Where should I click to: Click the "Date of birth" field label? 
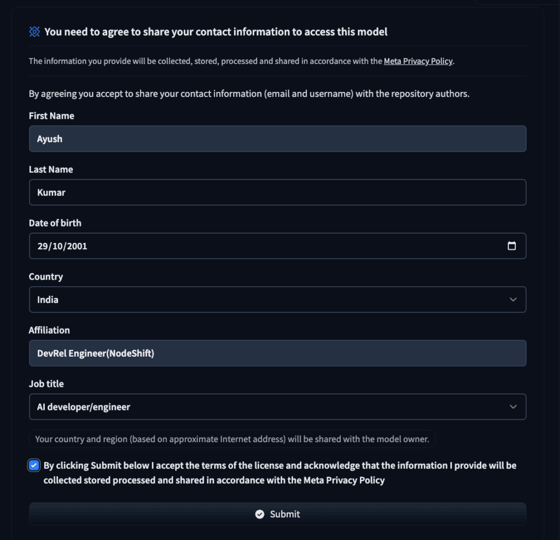click(x=55, y=223)
